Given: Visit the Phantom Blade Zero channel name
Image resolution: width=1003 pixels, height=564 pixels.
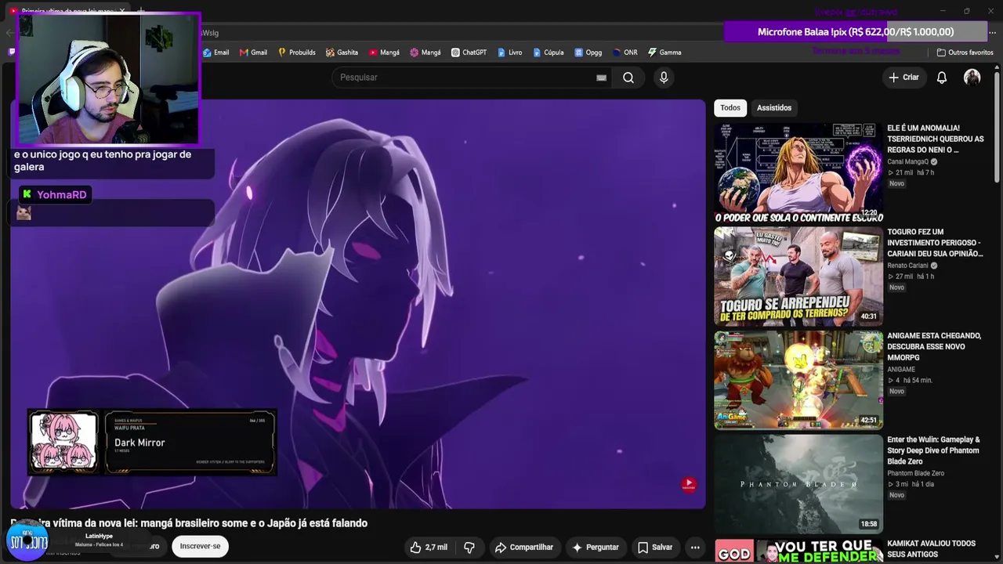Looking at the screenshot, I should pyautogui.click(x=915, y=473).
